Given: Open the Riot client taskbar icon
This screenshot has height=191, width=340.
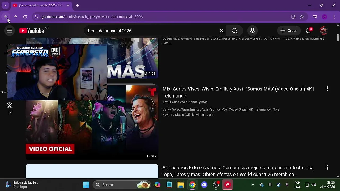Looking at the screenshot, I should (228, 185).
